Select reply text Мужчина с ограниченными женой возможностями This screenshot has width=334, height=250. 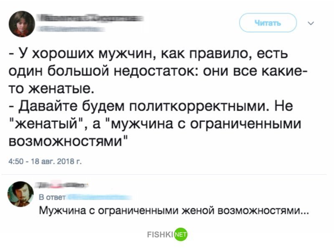click(x=174, y=211)
